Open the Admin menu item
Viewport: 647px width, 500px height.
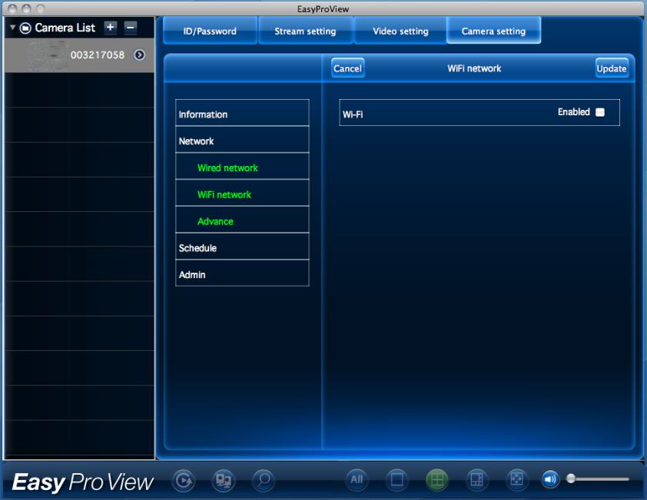point(242,274)
